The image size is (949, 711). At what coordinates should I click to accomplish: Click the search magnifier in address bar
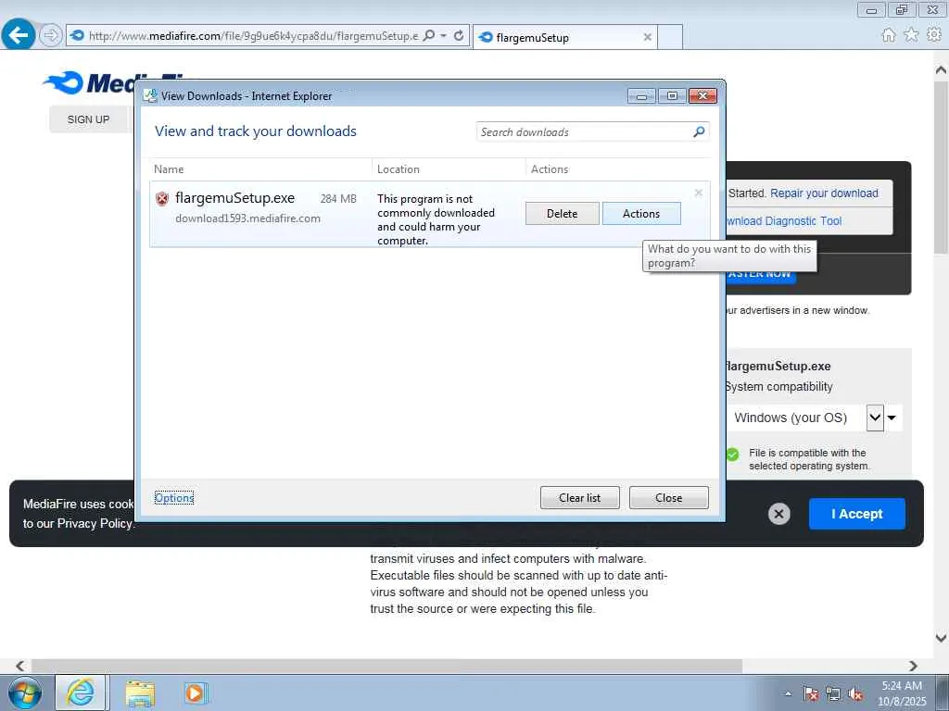tap(428, 36)
